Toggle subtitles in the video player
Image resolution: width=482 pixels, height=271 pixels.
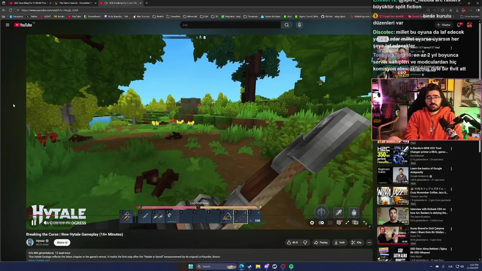click(330, 223)
